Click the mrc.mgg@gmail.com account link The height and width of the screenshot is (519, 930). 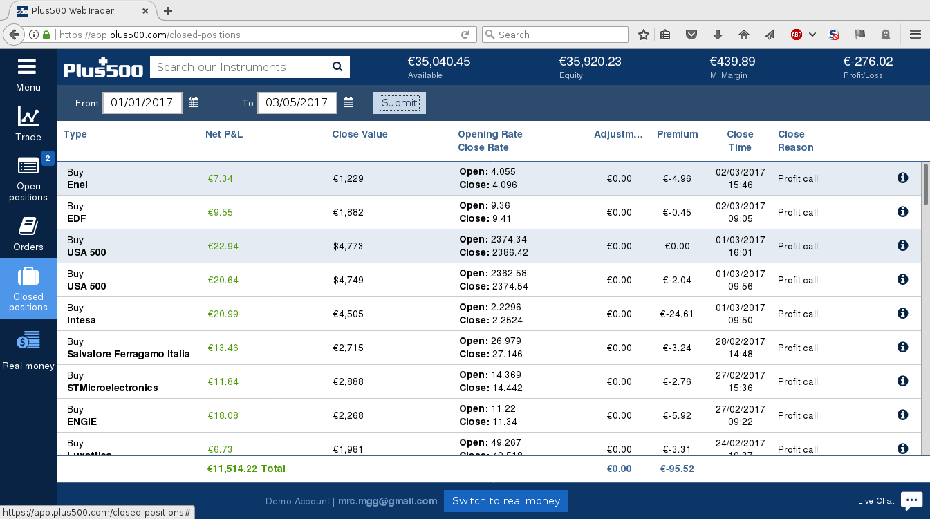[388, 501]
